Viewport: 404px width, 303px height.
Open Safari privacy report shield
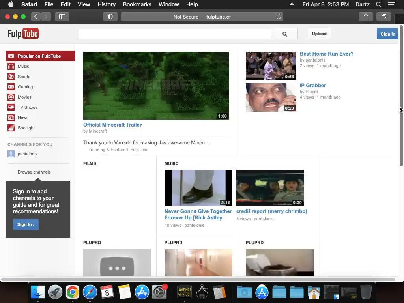pyautogui.click(x=110, y=17)
